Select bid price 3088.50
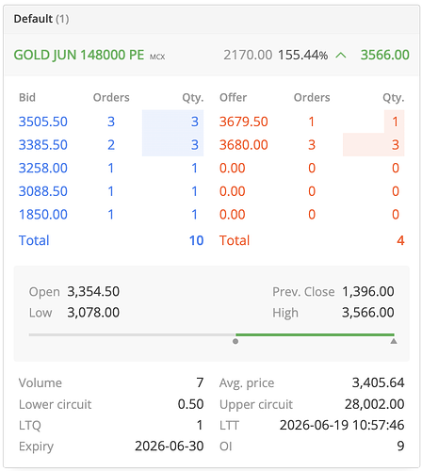422x471 pixels. 43,191
